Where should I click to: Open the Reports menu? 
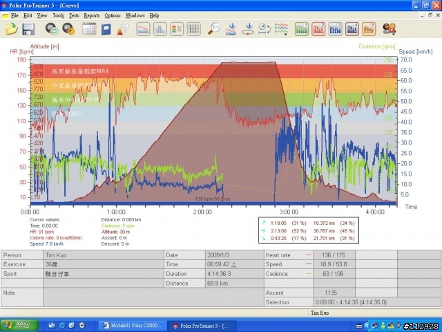[92, 15]
